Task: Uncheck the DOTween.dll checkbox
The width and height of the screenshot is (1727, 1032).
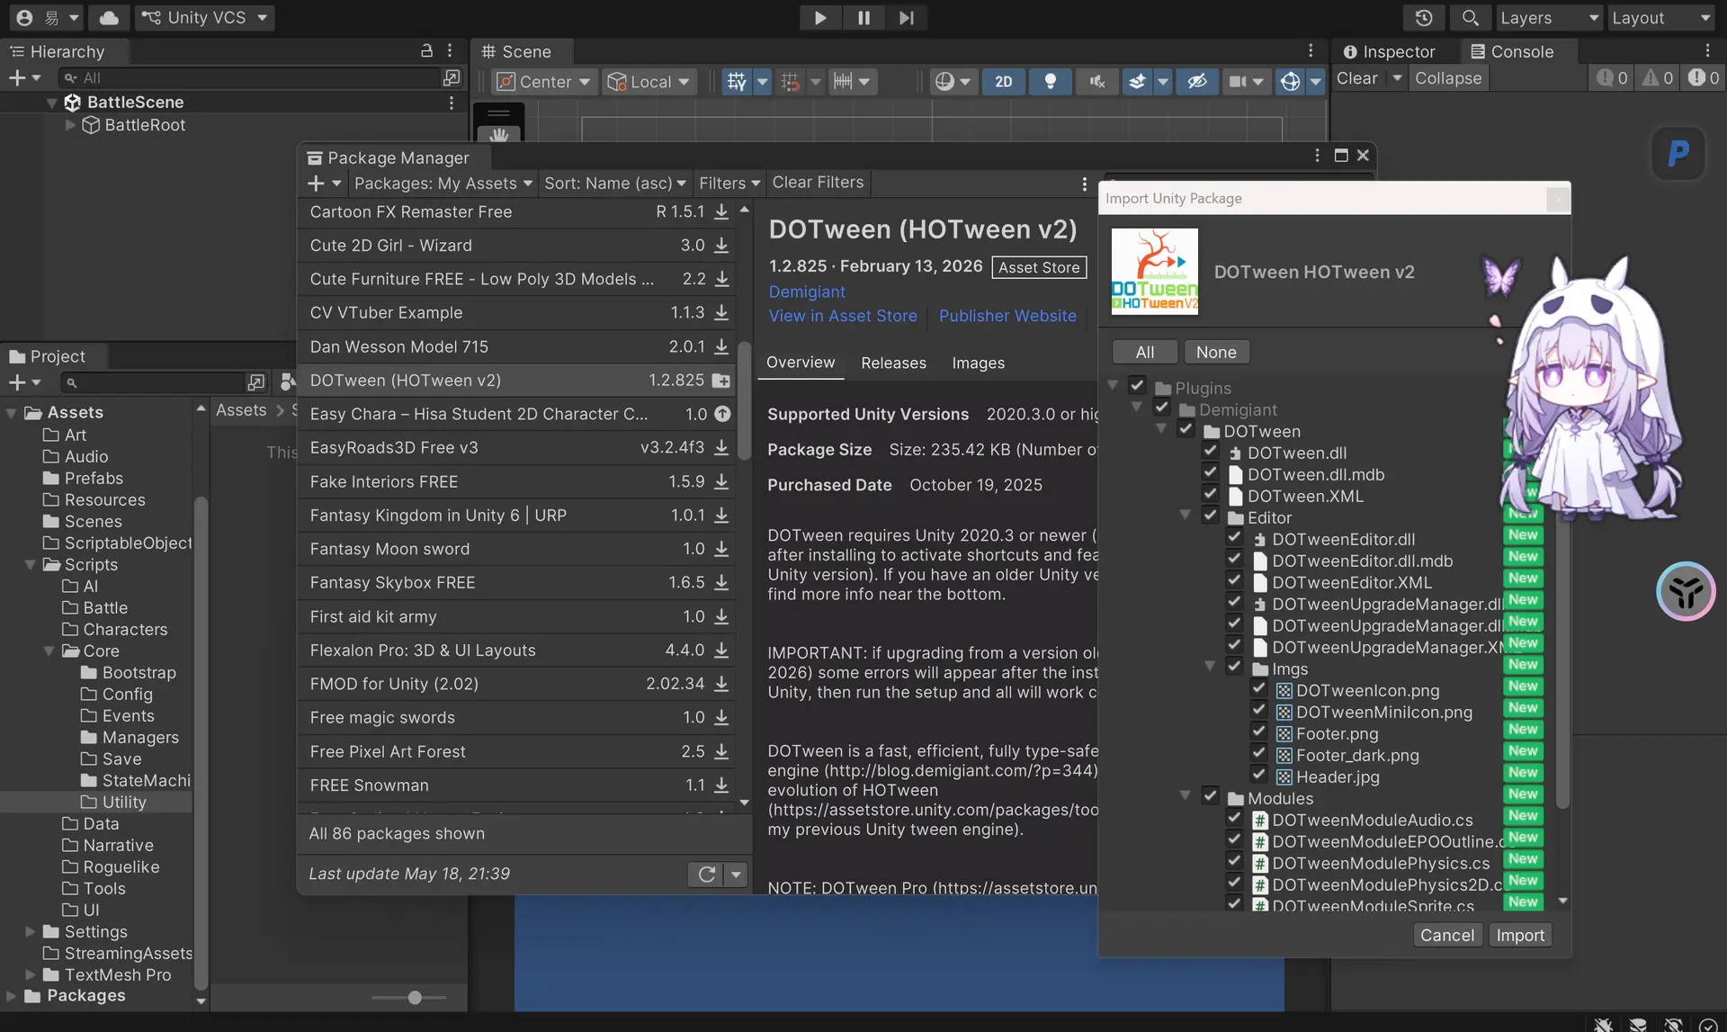Action: pos(1210,451)
